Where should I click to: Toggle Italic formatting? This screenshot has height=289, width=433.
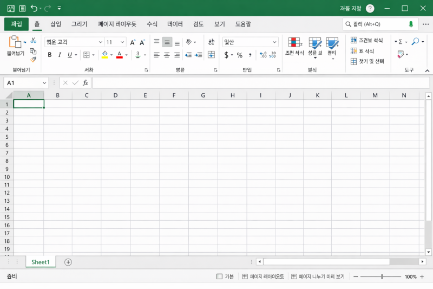60,55
